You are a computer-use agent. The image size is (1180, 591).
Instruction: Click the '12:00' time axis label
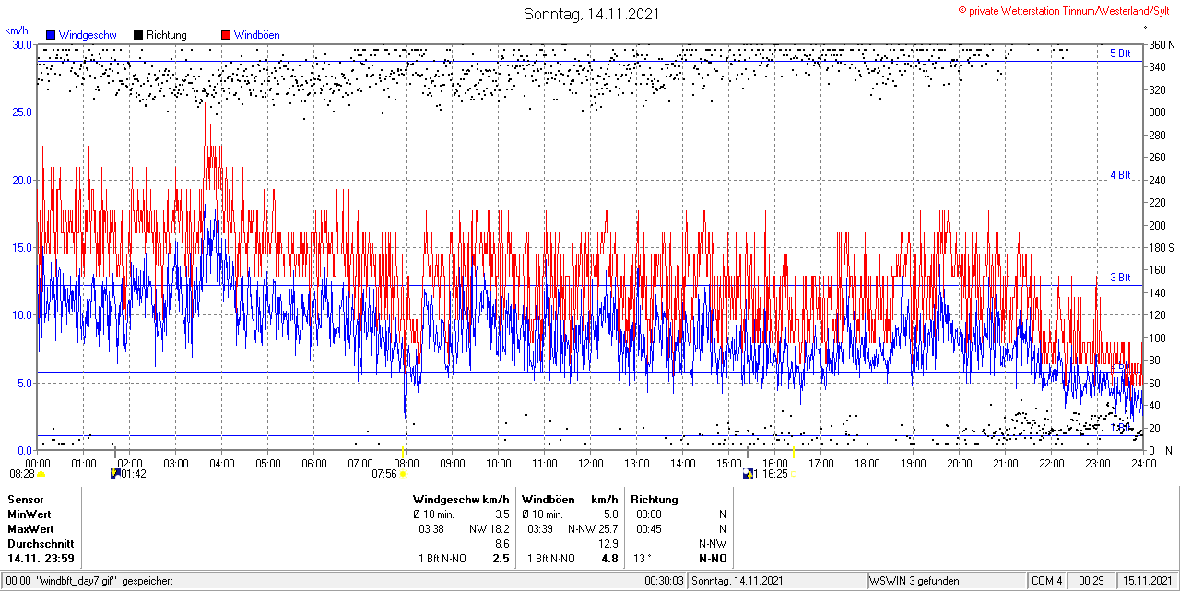[x=591, y=463]
